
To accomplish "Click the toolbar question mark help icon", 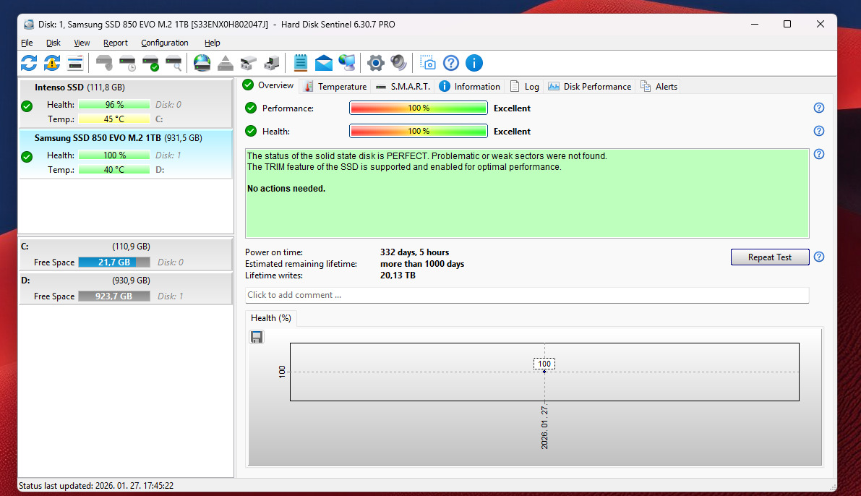I will click(x=451, y=63).
